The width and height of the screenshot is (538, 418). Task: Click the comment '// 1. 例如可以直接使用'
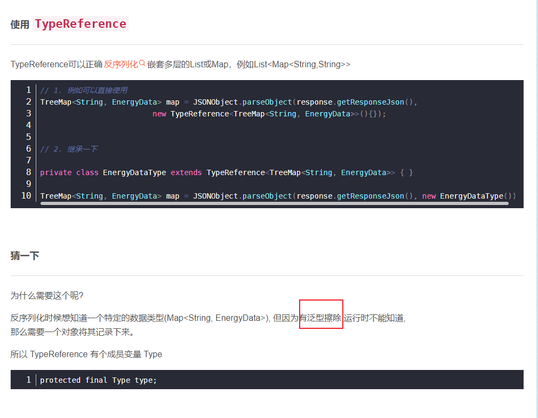84,90
